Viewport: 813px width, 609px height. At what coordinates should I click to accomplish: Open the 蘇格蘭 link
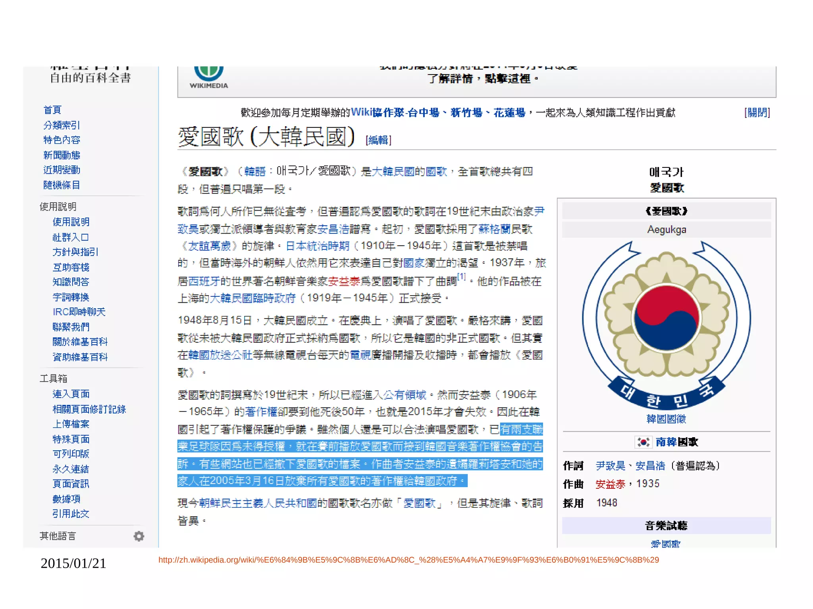pos(495,229)
